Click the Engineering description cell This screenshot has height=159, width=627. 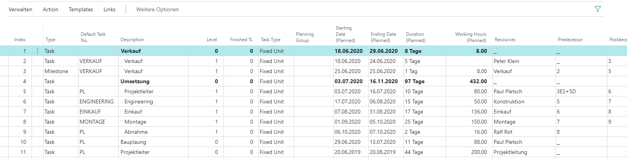[138, 101]
